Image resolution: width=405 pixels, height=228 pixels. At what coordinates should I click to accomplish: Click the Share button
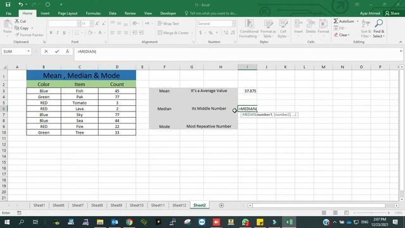(x=392, y=13)
